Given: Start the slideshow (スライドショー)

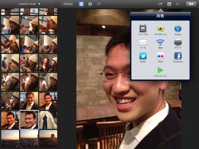Looking at the screenshot, I should 160,72.
